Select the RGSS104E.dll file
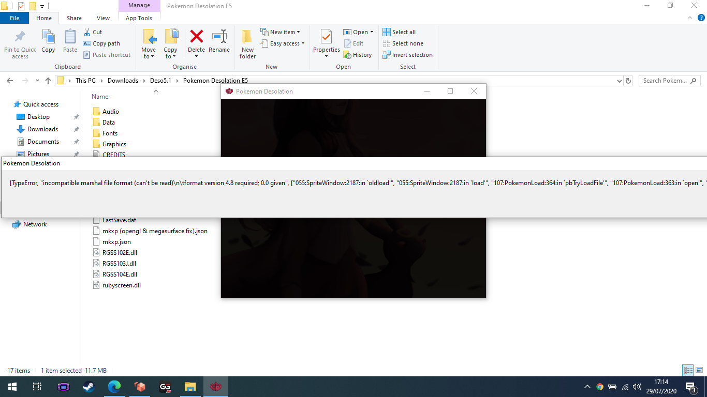 [120, 274]
